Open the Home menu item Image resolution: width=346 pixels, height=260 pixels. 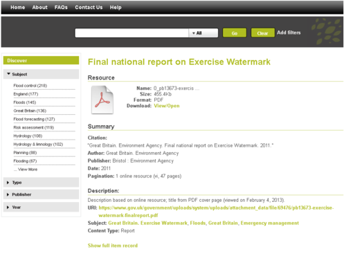[x=18, y=8]
